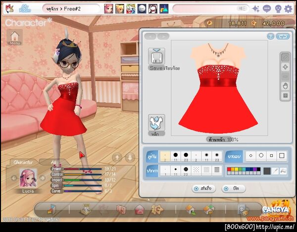Click the pink-haired character avatar in top bar
This screenshot has width=297, height=232.
coord(108,9)
